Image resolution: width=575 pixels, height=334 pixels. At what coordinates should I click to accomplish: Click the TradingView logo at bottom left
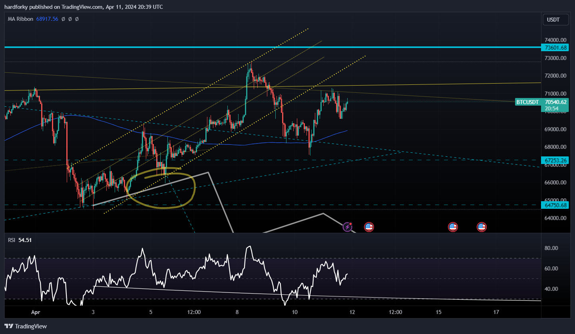click(26, 326)
